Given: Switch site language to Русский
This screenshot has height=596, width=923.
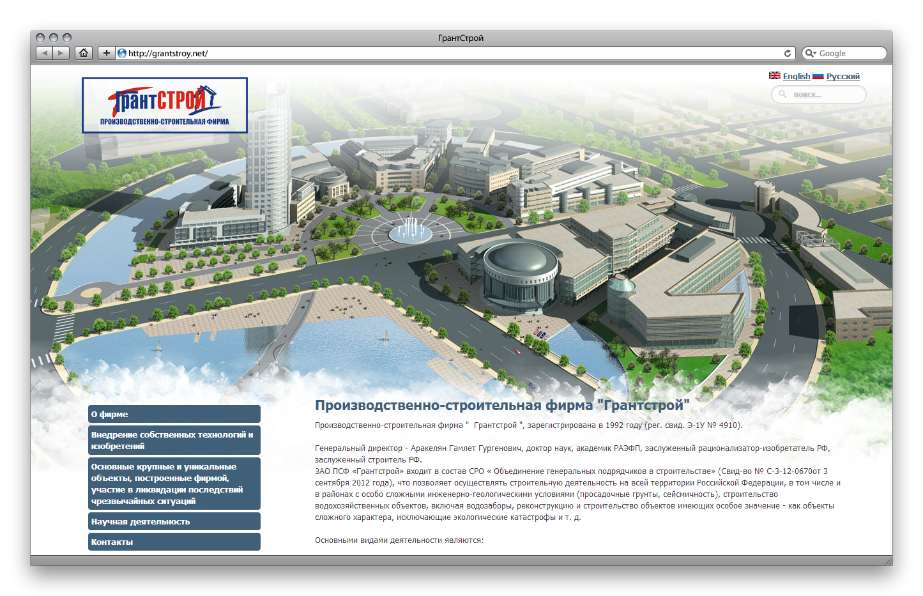Looking at the screenshot, I should pyautogui.click(x=843, y=76).
